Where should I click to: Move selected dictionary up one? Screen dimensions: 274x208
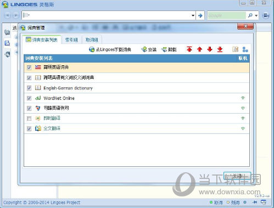coord(200,49)
